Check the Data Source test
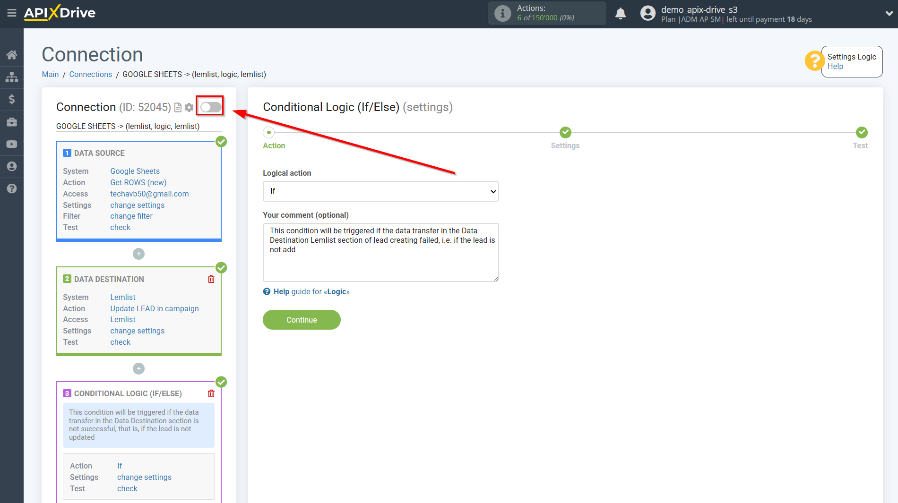 click(121, 227)
